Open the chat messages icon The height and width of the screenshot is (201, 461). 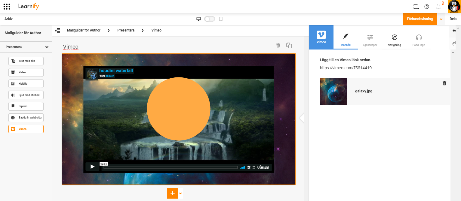point(416,7)
